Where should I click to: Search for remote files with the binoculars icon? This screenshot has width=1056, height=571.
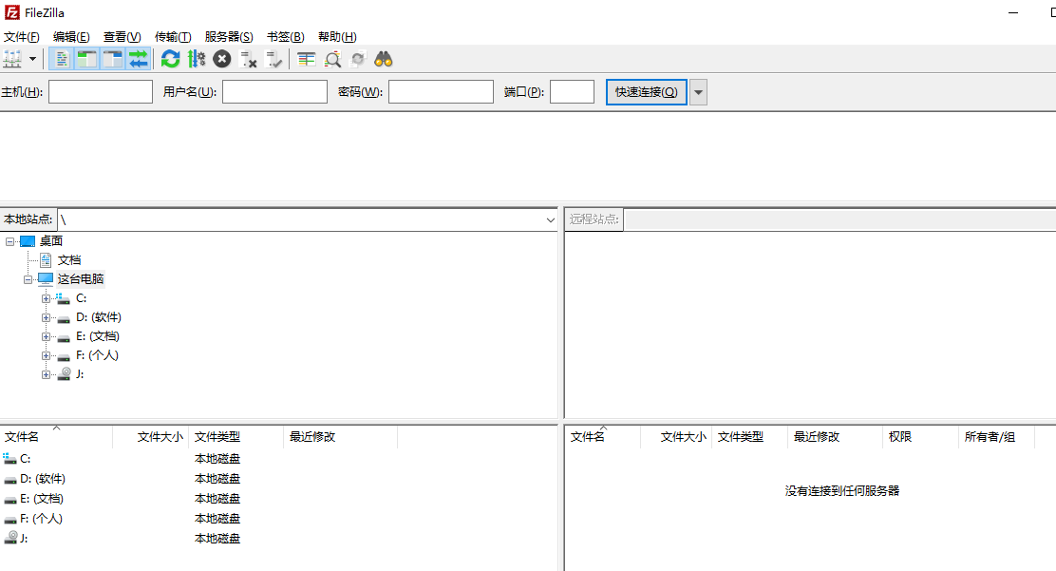tap(383, 59)
